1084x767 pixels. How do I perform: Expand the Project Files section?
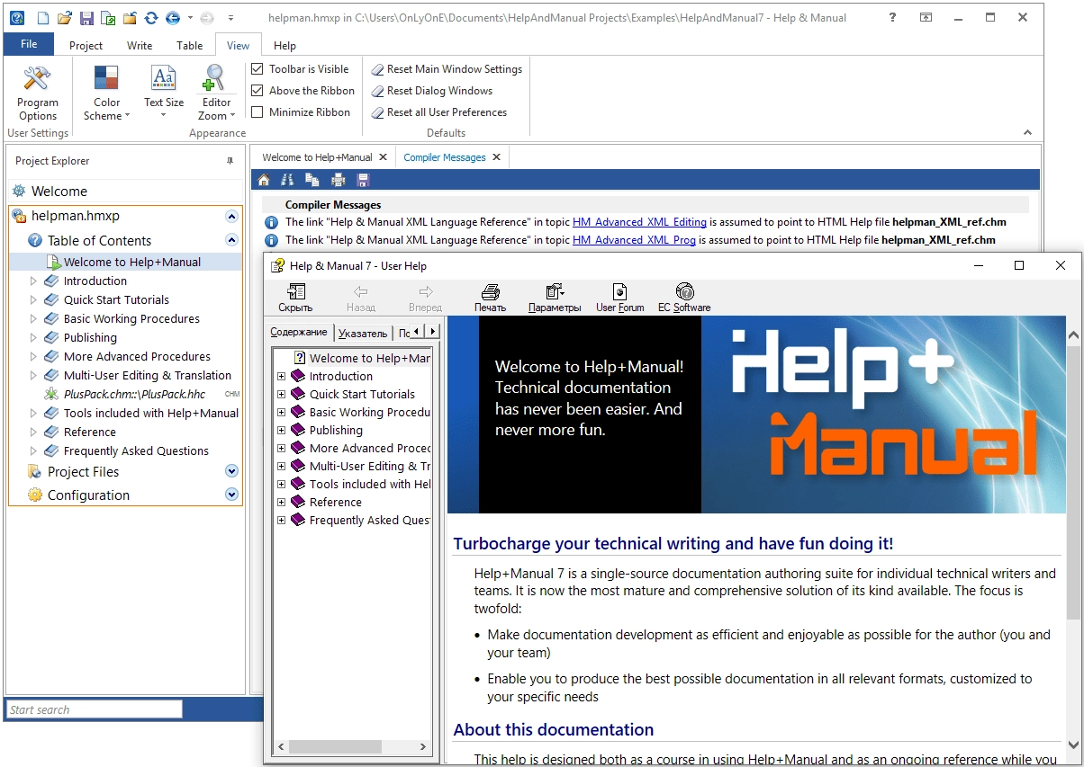231,471
